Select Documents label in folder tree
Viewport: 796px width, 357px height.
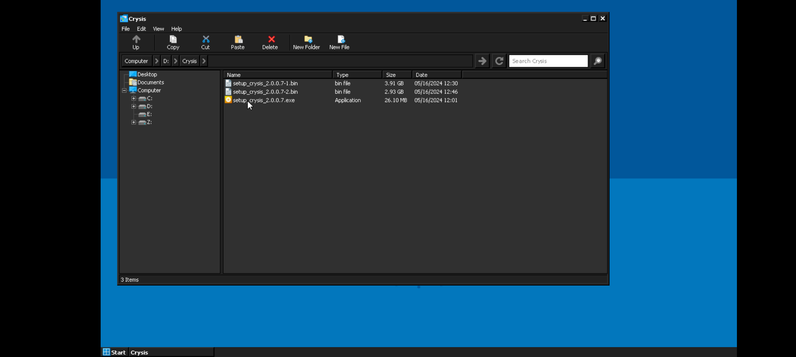pos(150,82)
